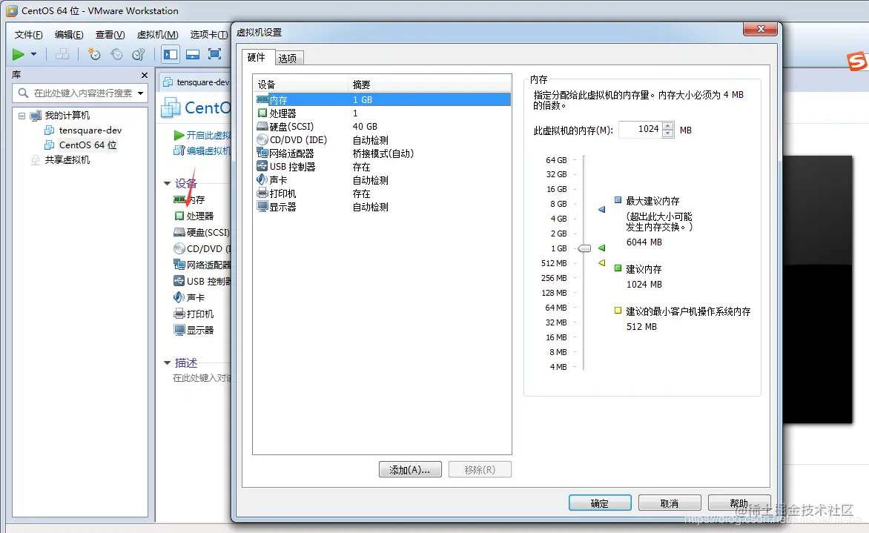Image resolution: width=869 pixels, height=533 pixels.
Task: Switch to the tensquare-dev tab in main window
Action: tap(196, 82)
